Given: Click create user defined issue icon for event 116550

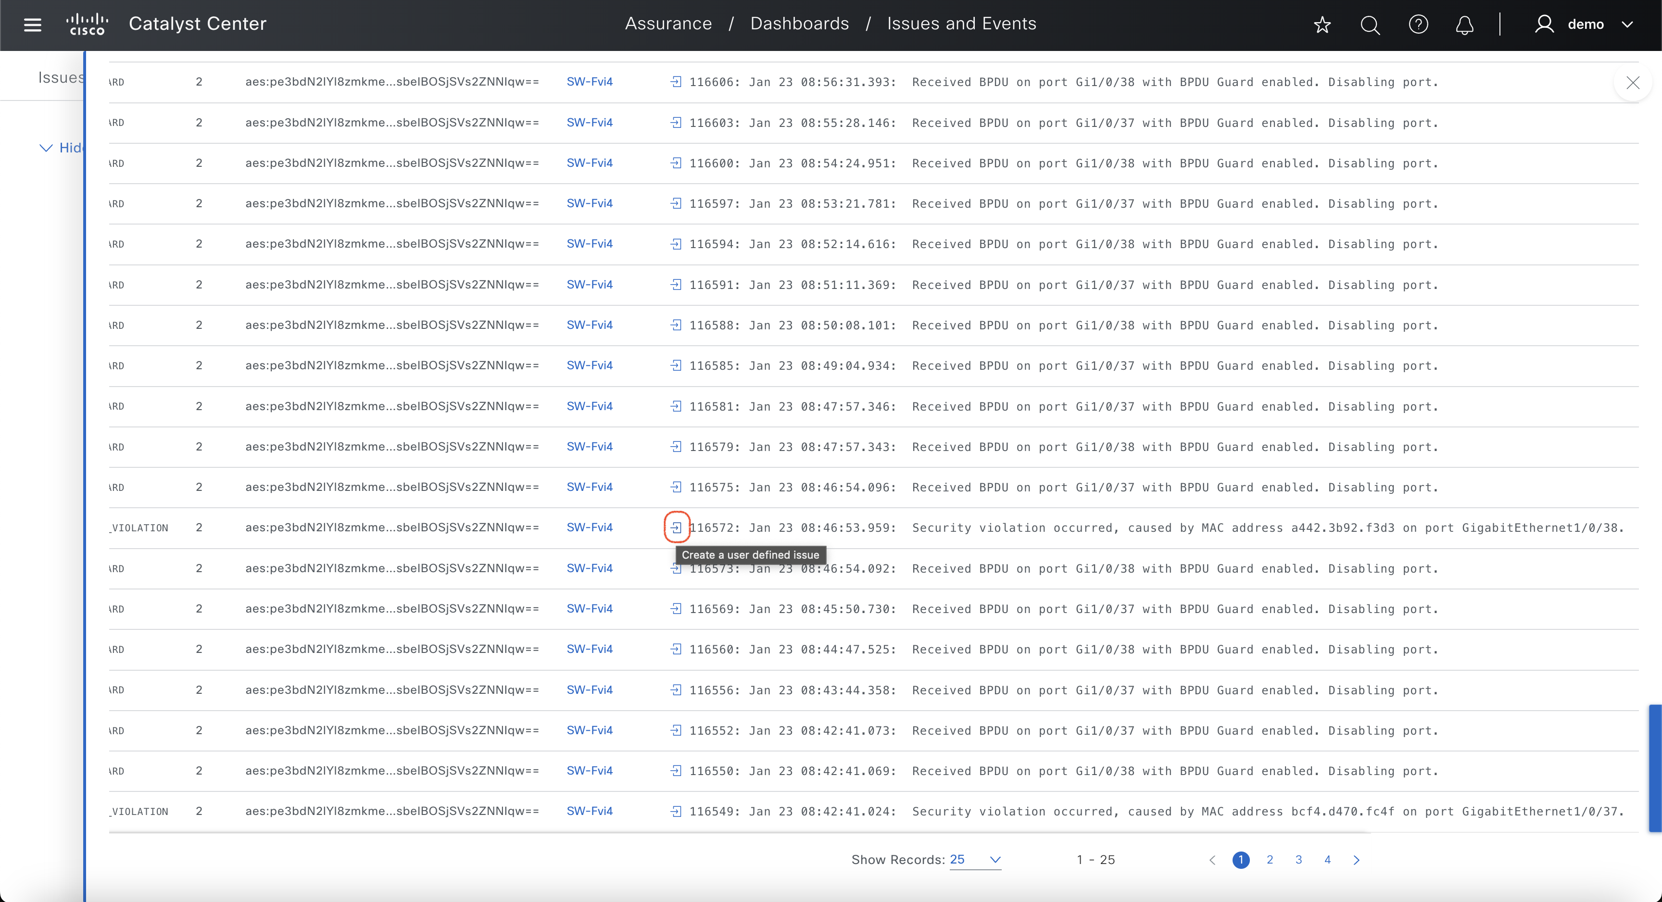Looking at the screenshot, I should (x=676, y=770).
